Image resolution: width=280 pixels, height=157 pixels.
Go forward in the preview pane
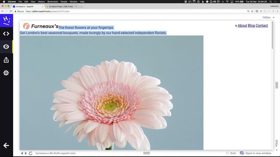point(26,153)
